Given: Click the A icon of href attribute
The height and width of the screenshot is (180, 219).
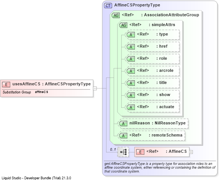Looking at the screenshot, I should pos(131,47).
